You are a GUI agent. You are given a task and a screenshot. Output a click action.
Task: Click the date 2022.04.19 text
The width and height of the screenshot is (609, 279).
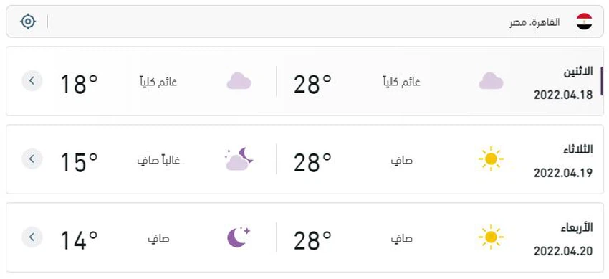click(x=563, y=173)
